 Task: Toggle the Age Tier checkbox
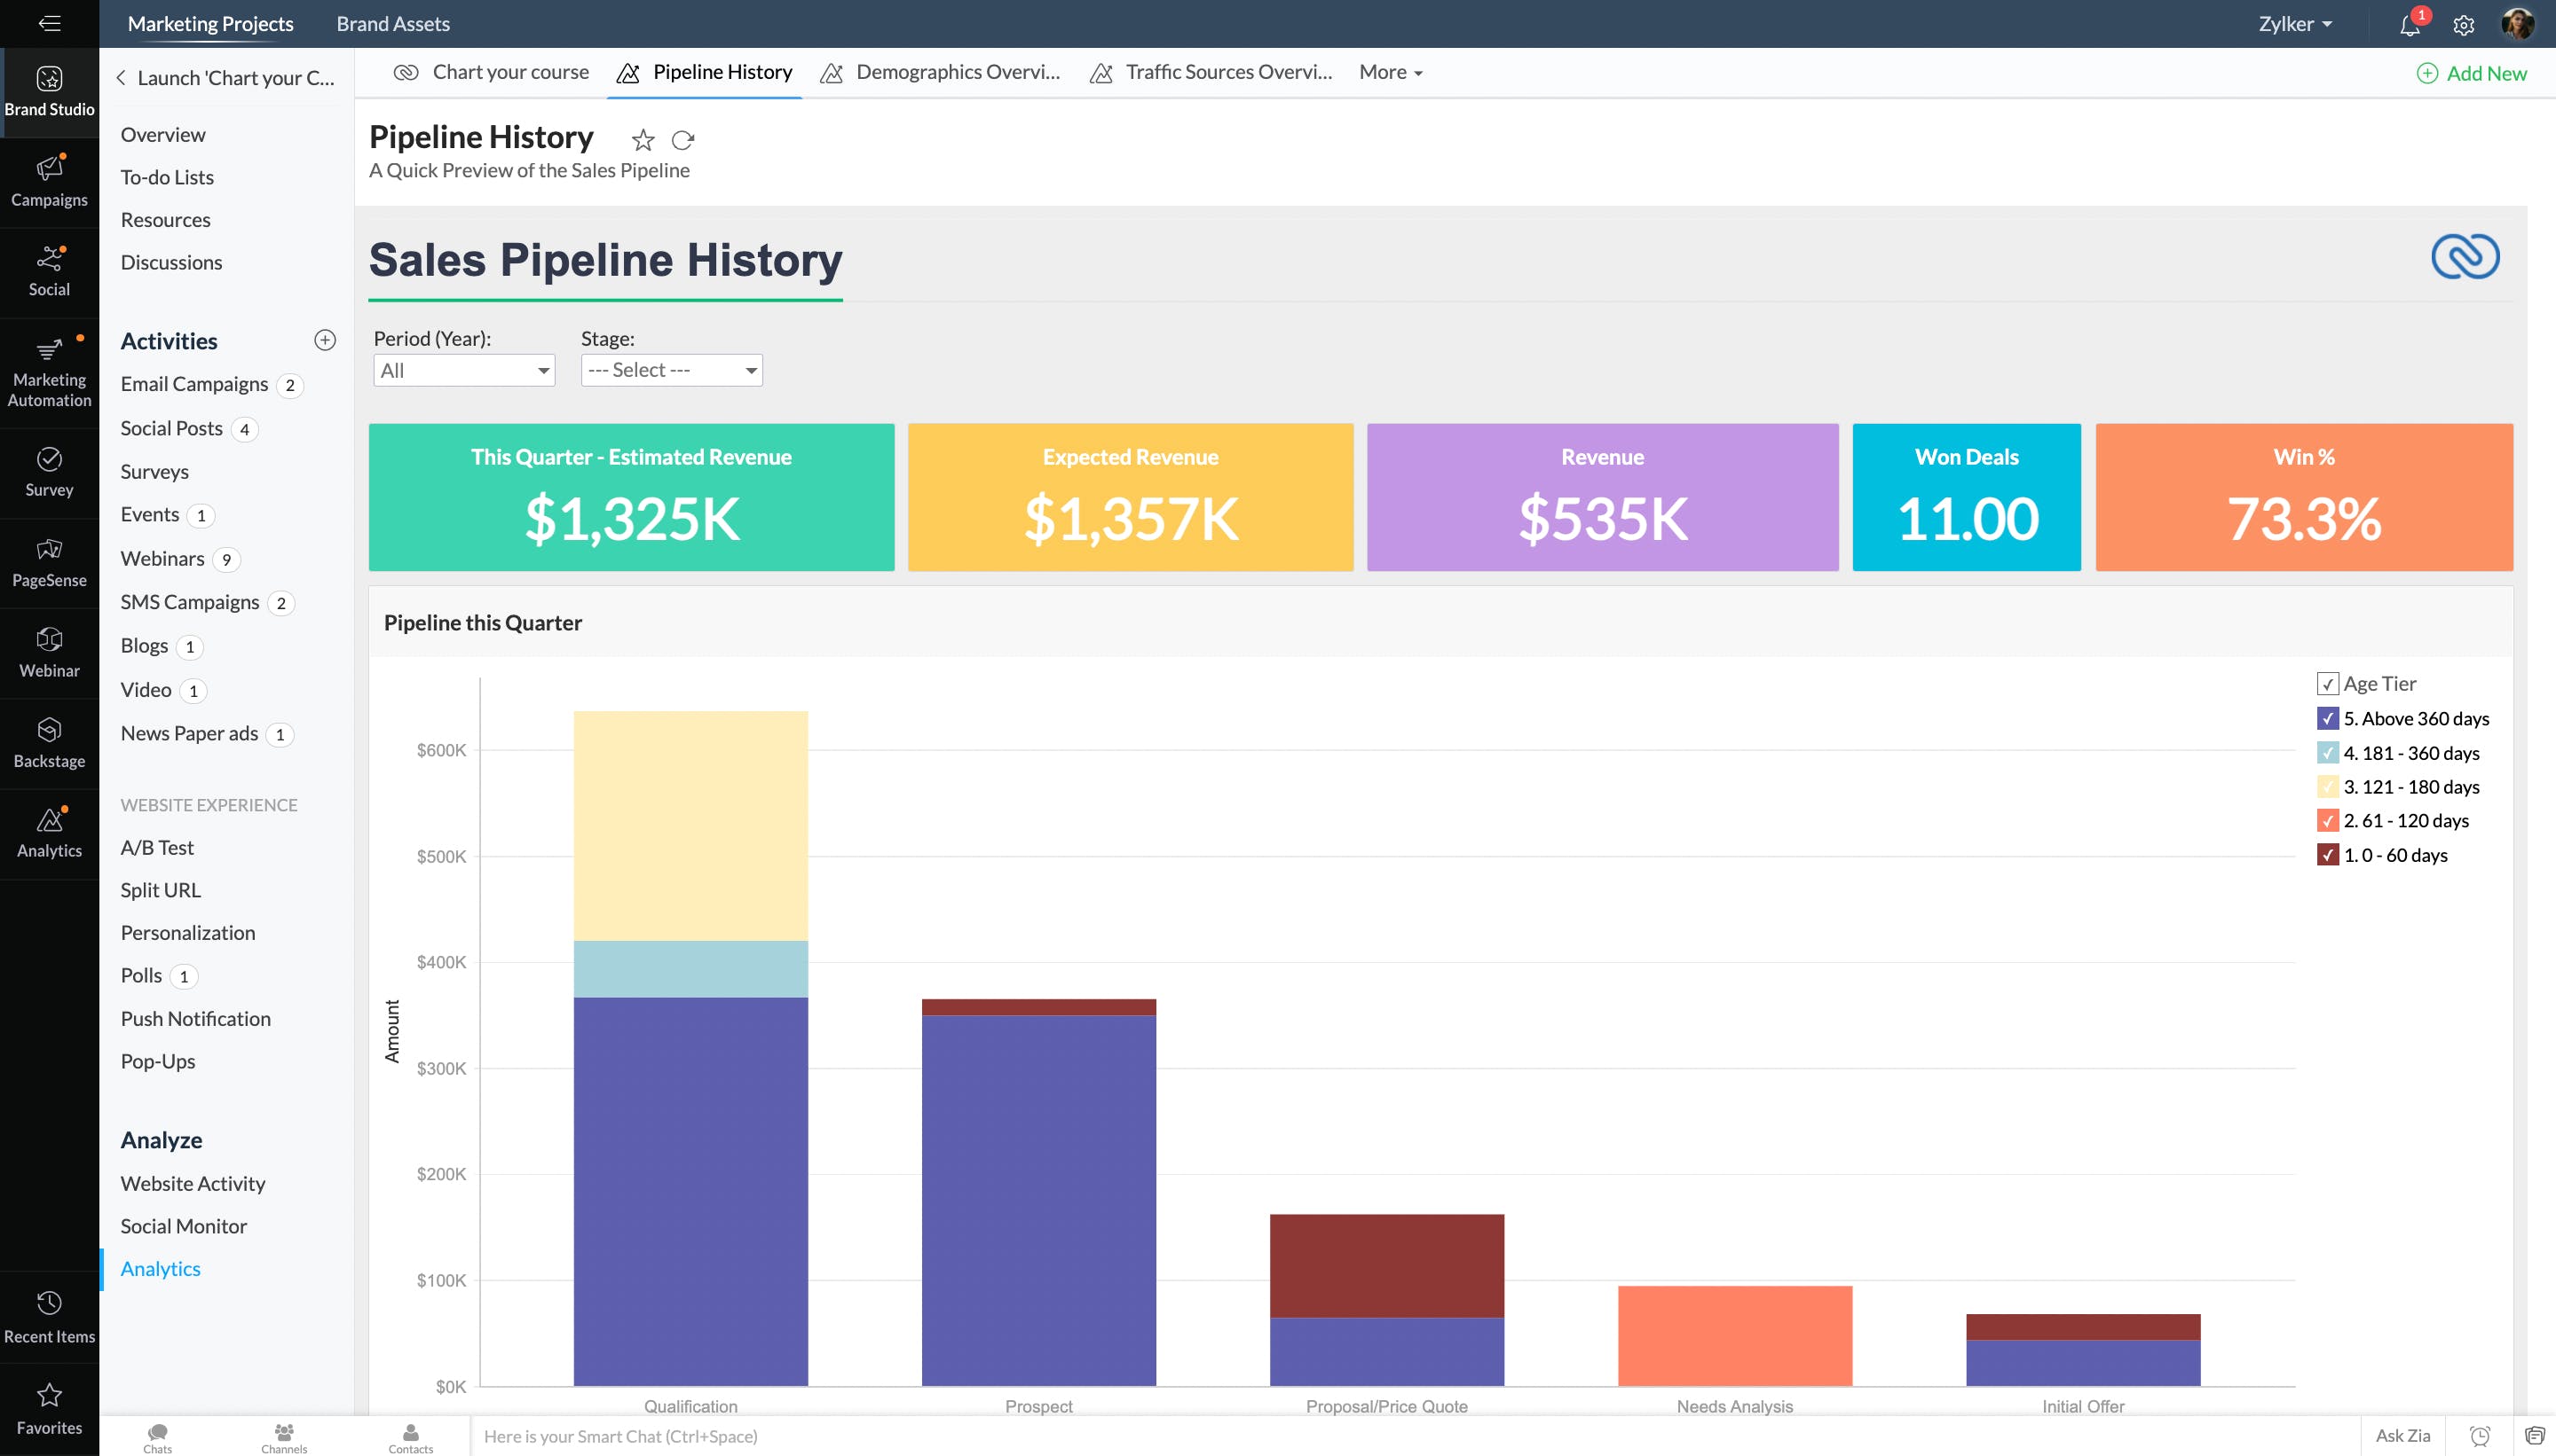click(2327, 684)
